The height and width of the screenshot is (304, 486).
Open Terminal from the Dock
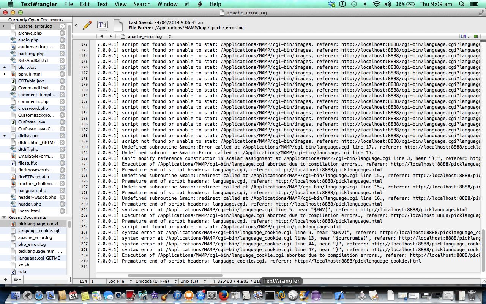[x=270, y=295]
